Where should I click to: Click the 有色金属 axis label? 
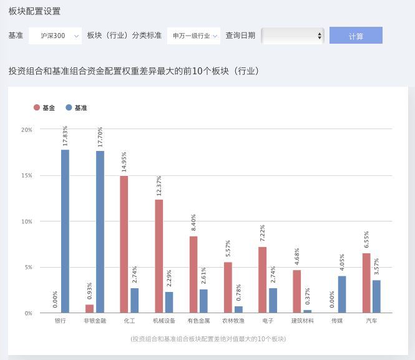click(x=198, y=321)
